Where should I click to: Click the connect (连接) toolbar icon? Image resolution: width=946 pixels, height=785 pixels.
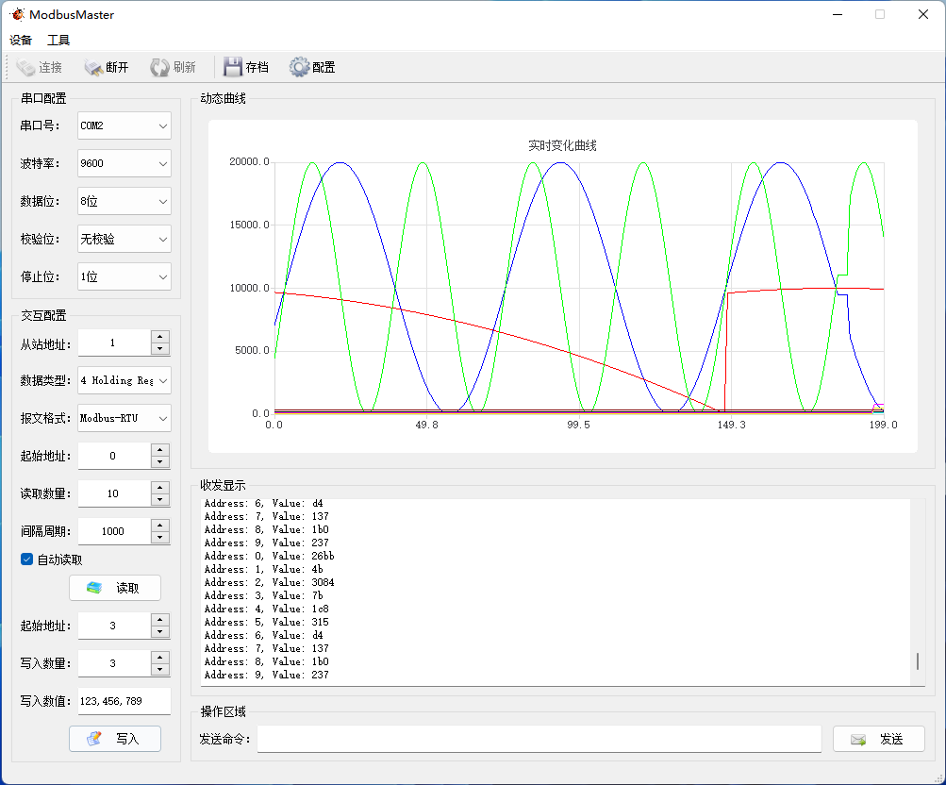tap(26, 67)
